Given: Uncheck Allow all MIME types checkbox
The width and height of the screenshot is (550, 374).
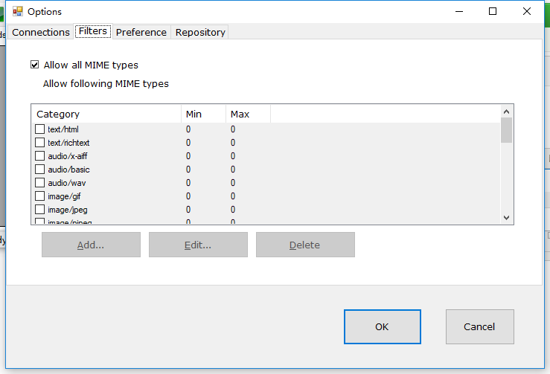Looking at the screenshot, I should (x=34, y=65).
